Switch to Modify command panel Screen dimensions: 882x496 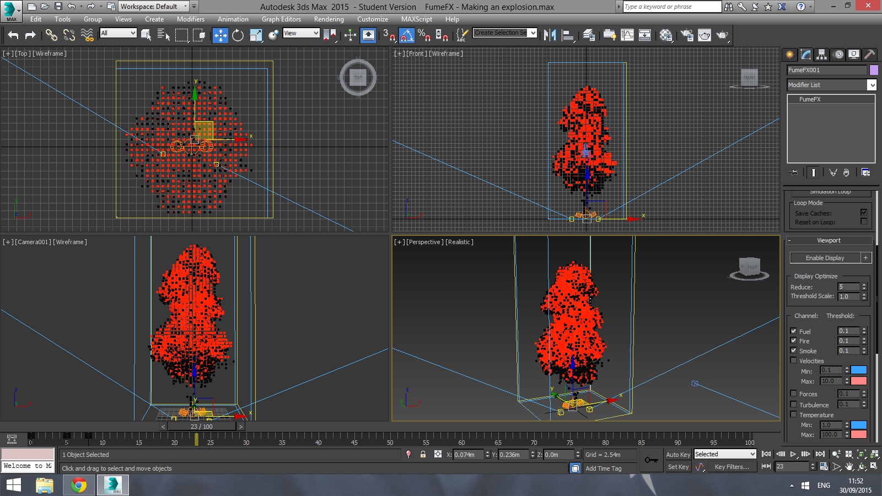(x=806, y=55)
